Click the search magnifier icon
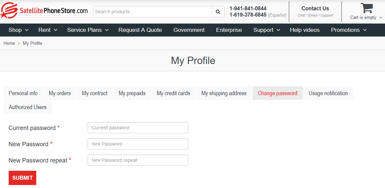This screenshot has width=385, height=188. click(x=218, y=12)
